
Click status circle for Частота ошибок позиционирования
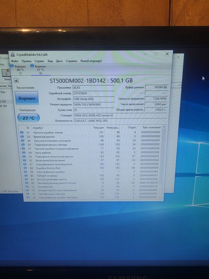pos(23,149)
